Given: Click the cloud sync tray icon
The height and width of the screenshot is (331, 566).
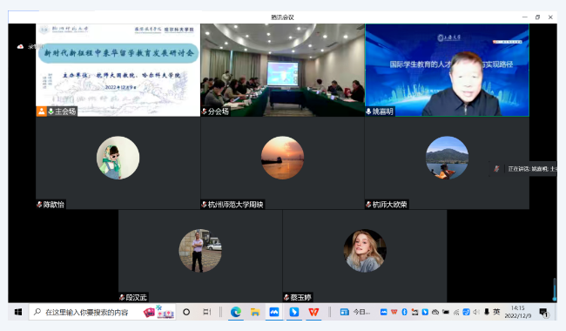Looking at the screenshot, I should [x=435, y=312].
